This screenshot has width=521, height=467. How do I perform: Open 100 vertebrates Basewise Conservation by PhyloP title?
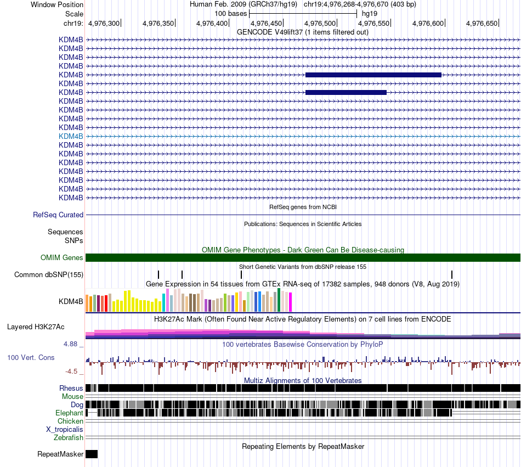(303, 344)
